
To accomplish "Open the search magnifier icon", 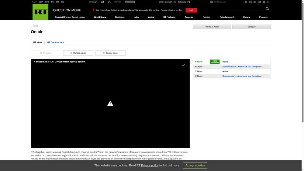I will [x=267, y=9].
